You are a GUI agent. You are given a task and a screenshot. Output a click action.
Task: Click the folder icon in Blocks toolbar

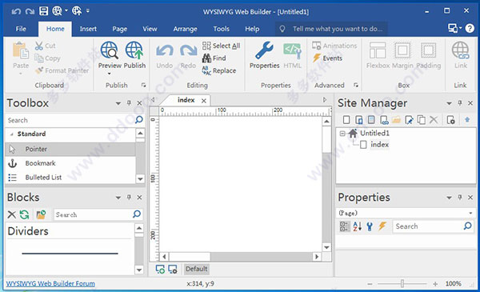(41, 214)
